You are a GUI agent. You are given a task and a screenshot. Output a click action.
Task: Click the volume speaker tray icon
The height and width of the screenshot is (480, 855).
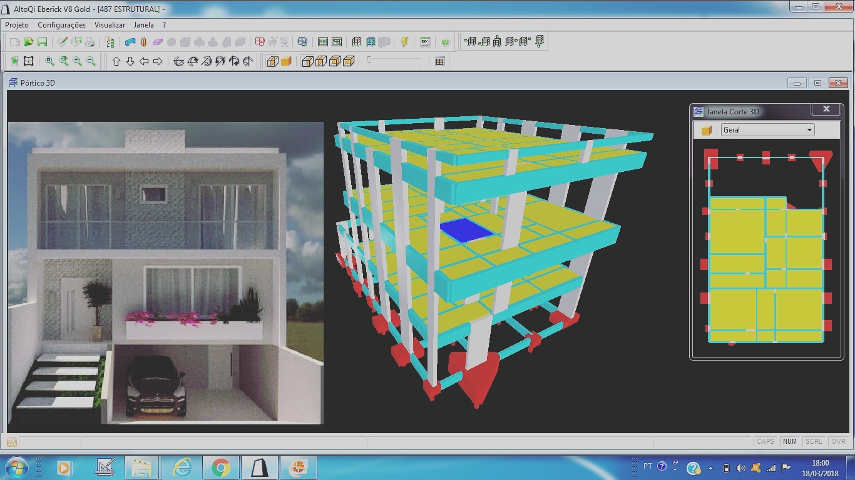[740, 467]
